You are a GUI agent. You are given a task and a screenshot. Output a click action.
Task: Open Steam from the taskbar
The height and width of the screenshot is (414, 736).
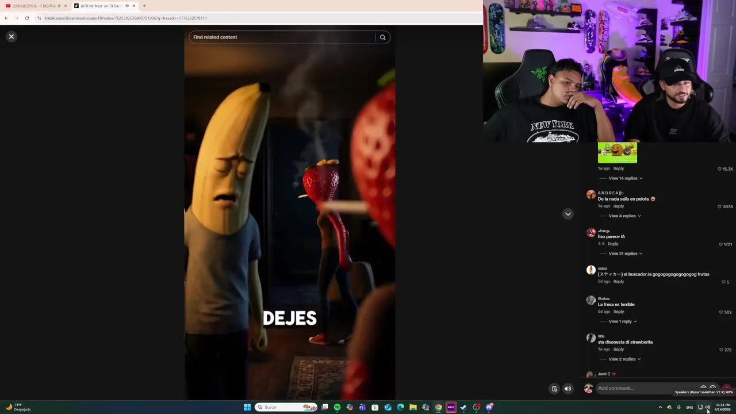(463, 407)
